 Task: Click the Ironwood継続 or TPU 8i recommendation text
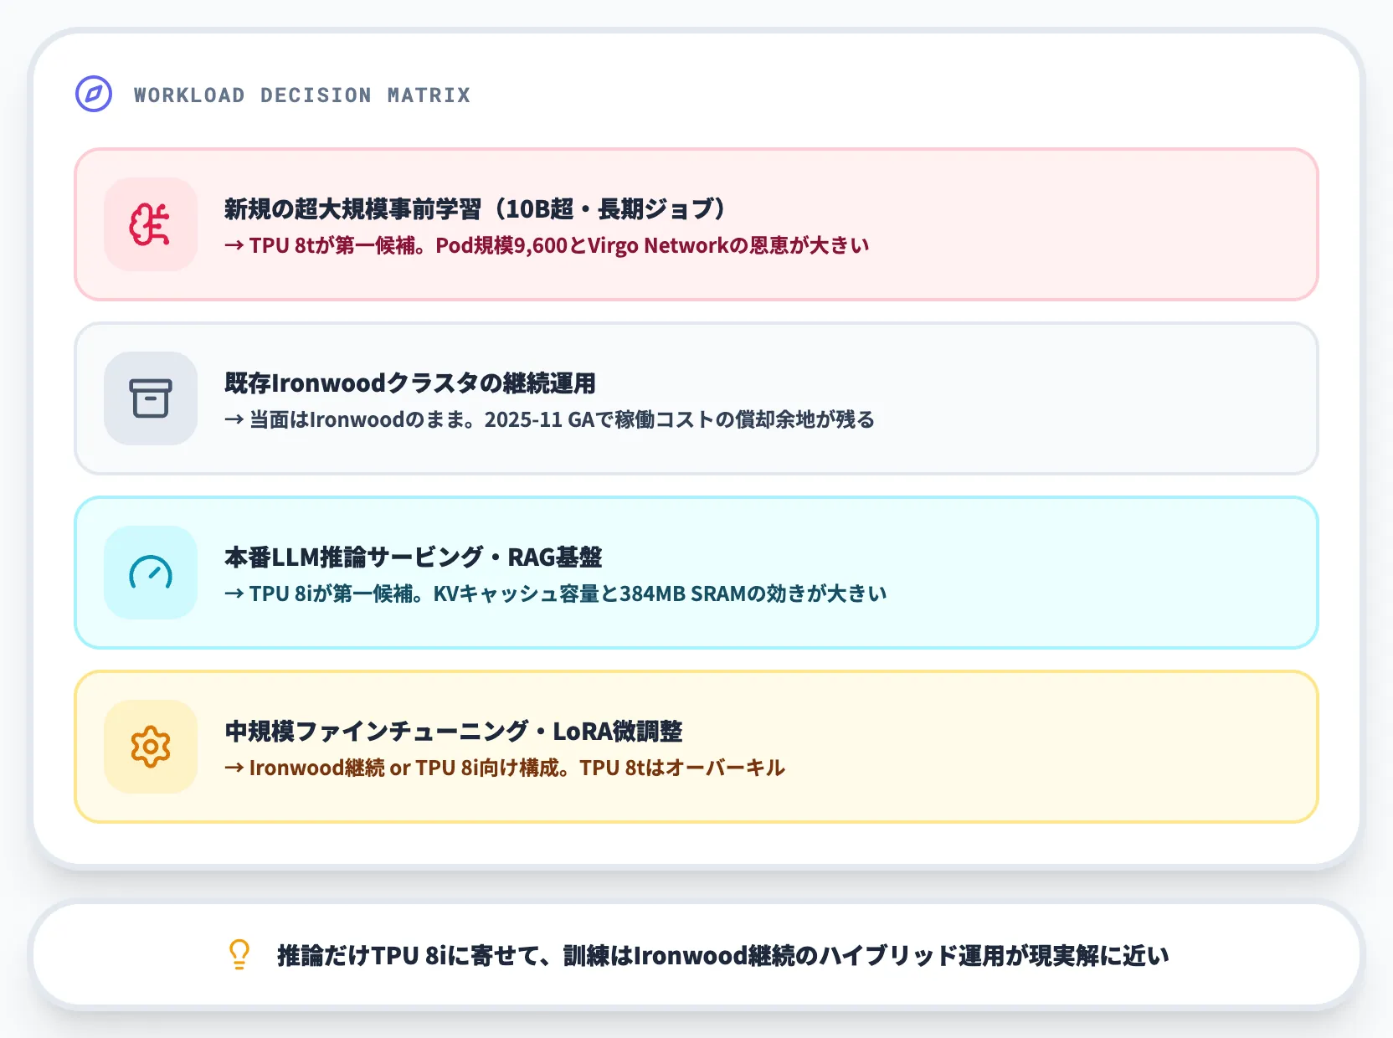504,768
